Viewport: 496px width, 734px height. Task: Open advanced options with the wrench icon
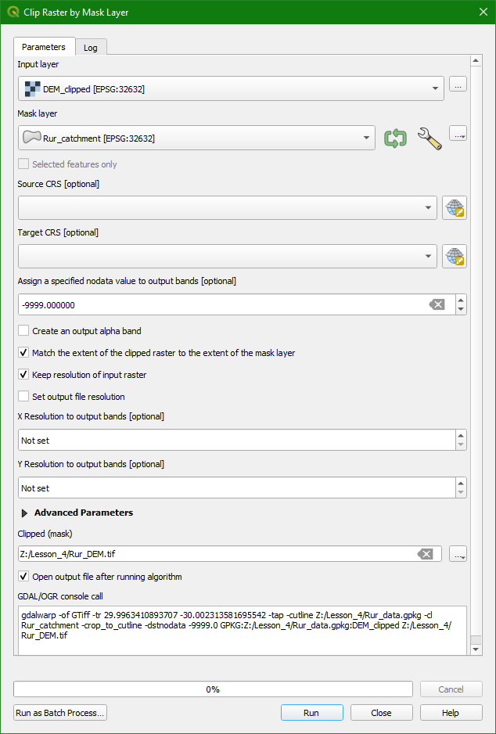coord(426,138)
